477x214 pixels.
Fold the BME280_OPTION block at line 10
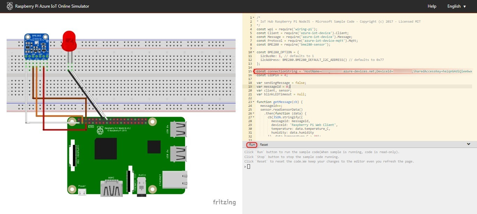254,52
